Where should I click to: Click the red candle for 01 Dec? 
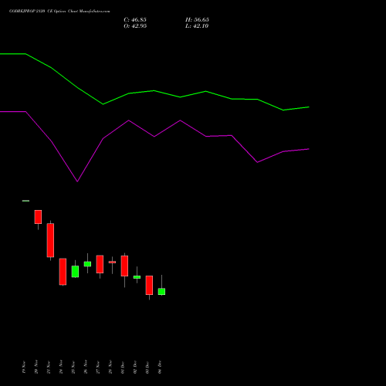pyautogui.click(x=124, y=266)
